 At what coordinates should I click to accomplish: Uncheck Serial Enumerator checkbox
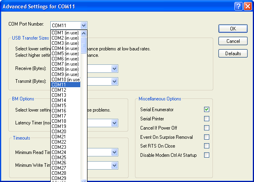pos(206,109)
